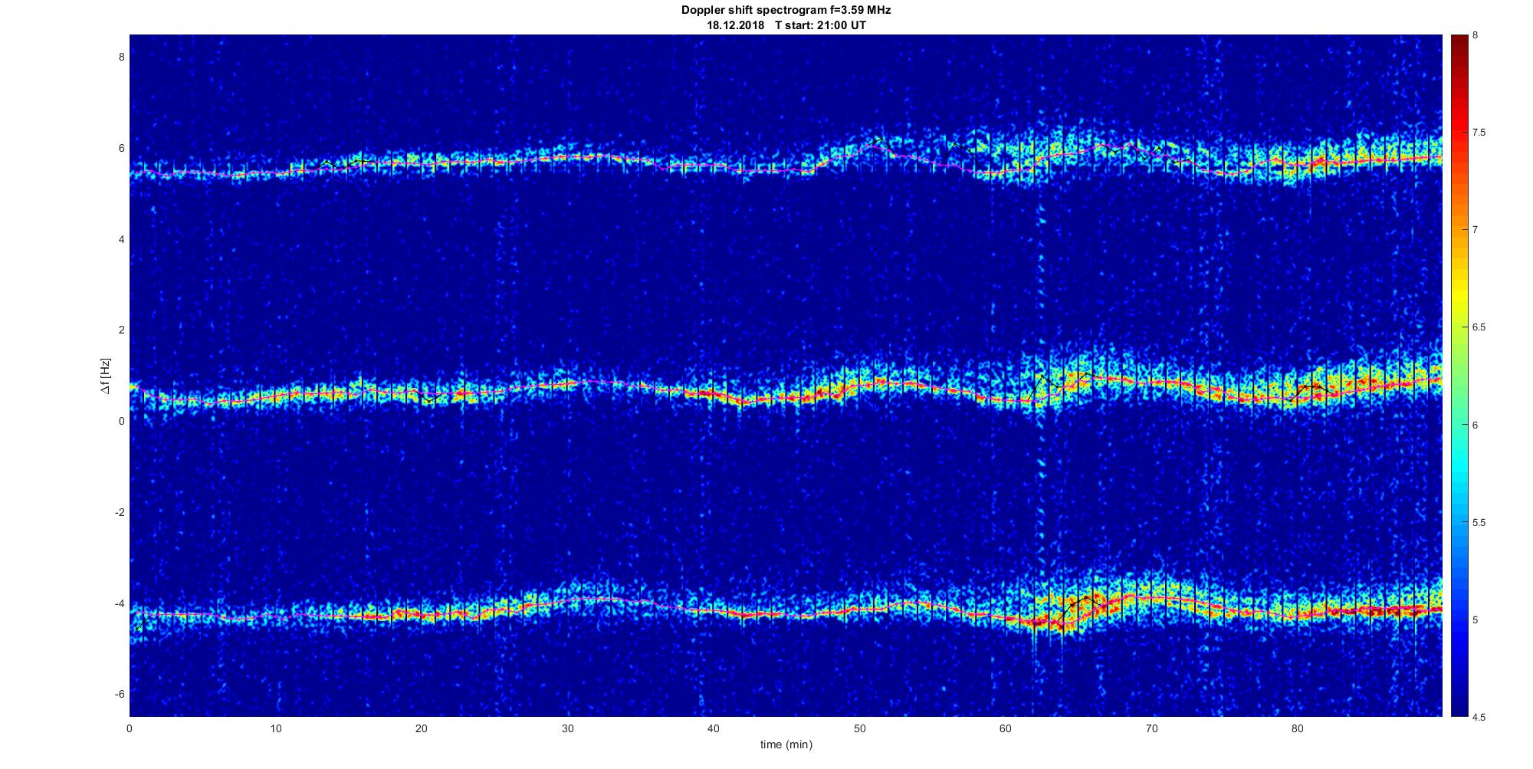Click x-axis tick label '10'
This screenshot has height=769, width=1533.
point(276,728)
